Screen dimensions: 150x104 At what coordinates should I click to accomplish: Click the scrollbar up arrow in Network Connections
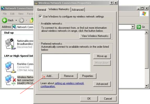pyautogui.click(x=146, y=32)
